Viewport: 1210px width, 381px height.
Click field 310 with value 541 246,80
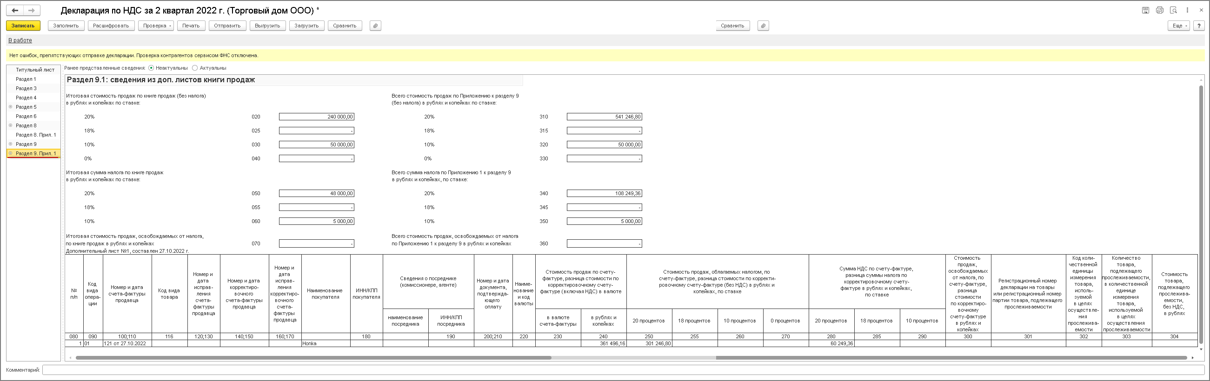coord(605,117)
